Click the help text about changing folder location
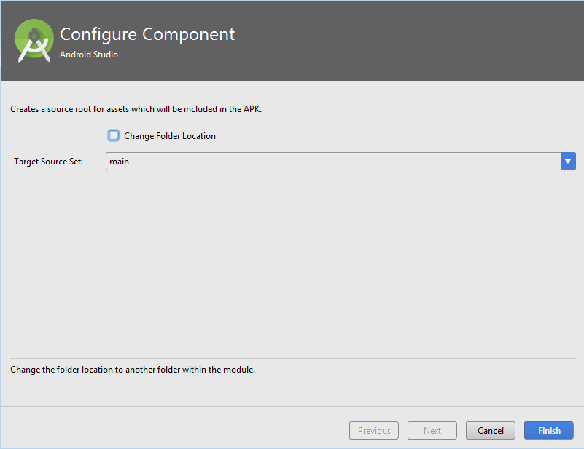Screen dimensions: 584x449 133,370
